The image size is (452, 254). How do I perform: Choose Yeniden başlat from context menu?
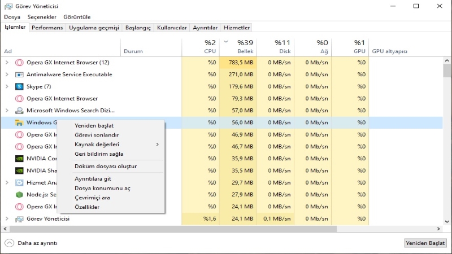[94, 125]
